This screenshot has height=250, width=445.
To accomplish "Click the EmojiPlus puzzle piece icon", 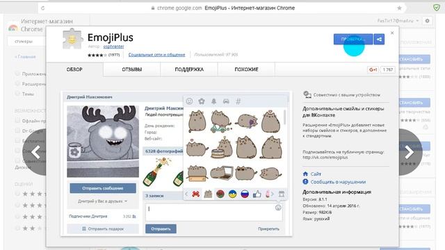I will pyautogui.click(x=72, y=39).
